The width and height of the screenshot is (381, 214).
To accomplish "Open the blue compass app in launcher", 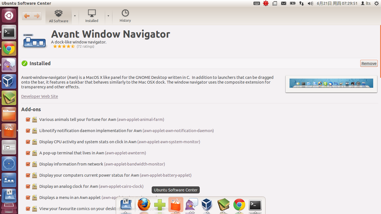I will pyautogui.click(x=9, y=164).
